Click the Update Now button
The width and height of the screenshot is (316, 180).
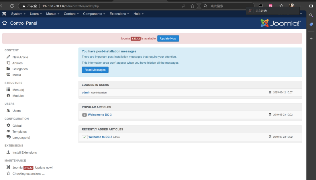tap(168, 38)
